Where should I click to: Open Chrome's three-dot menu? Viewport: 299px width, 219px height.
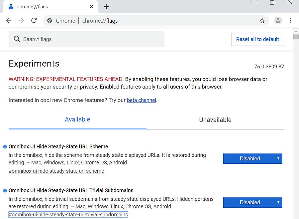(x=290, y=20)
